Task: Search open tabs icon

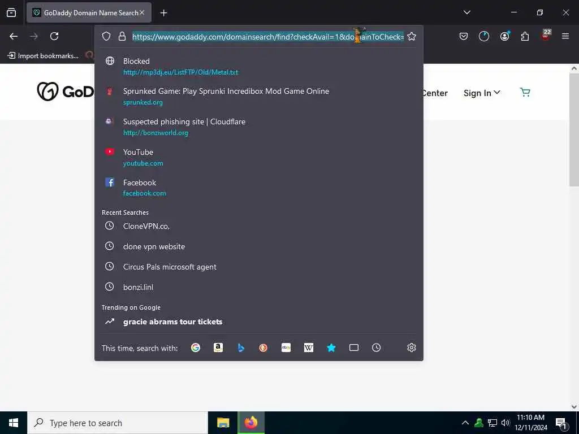Action: pos(354,348)
